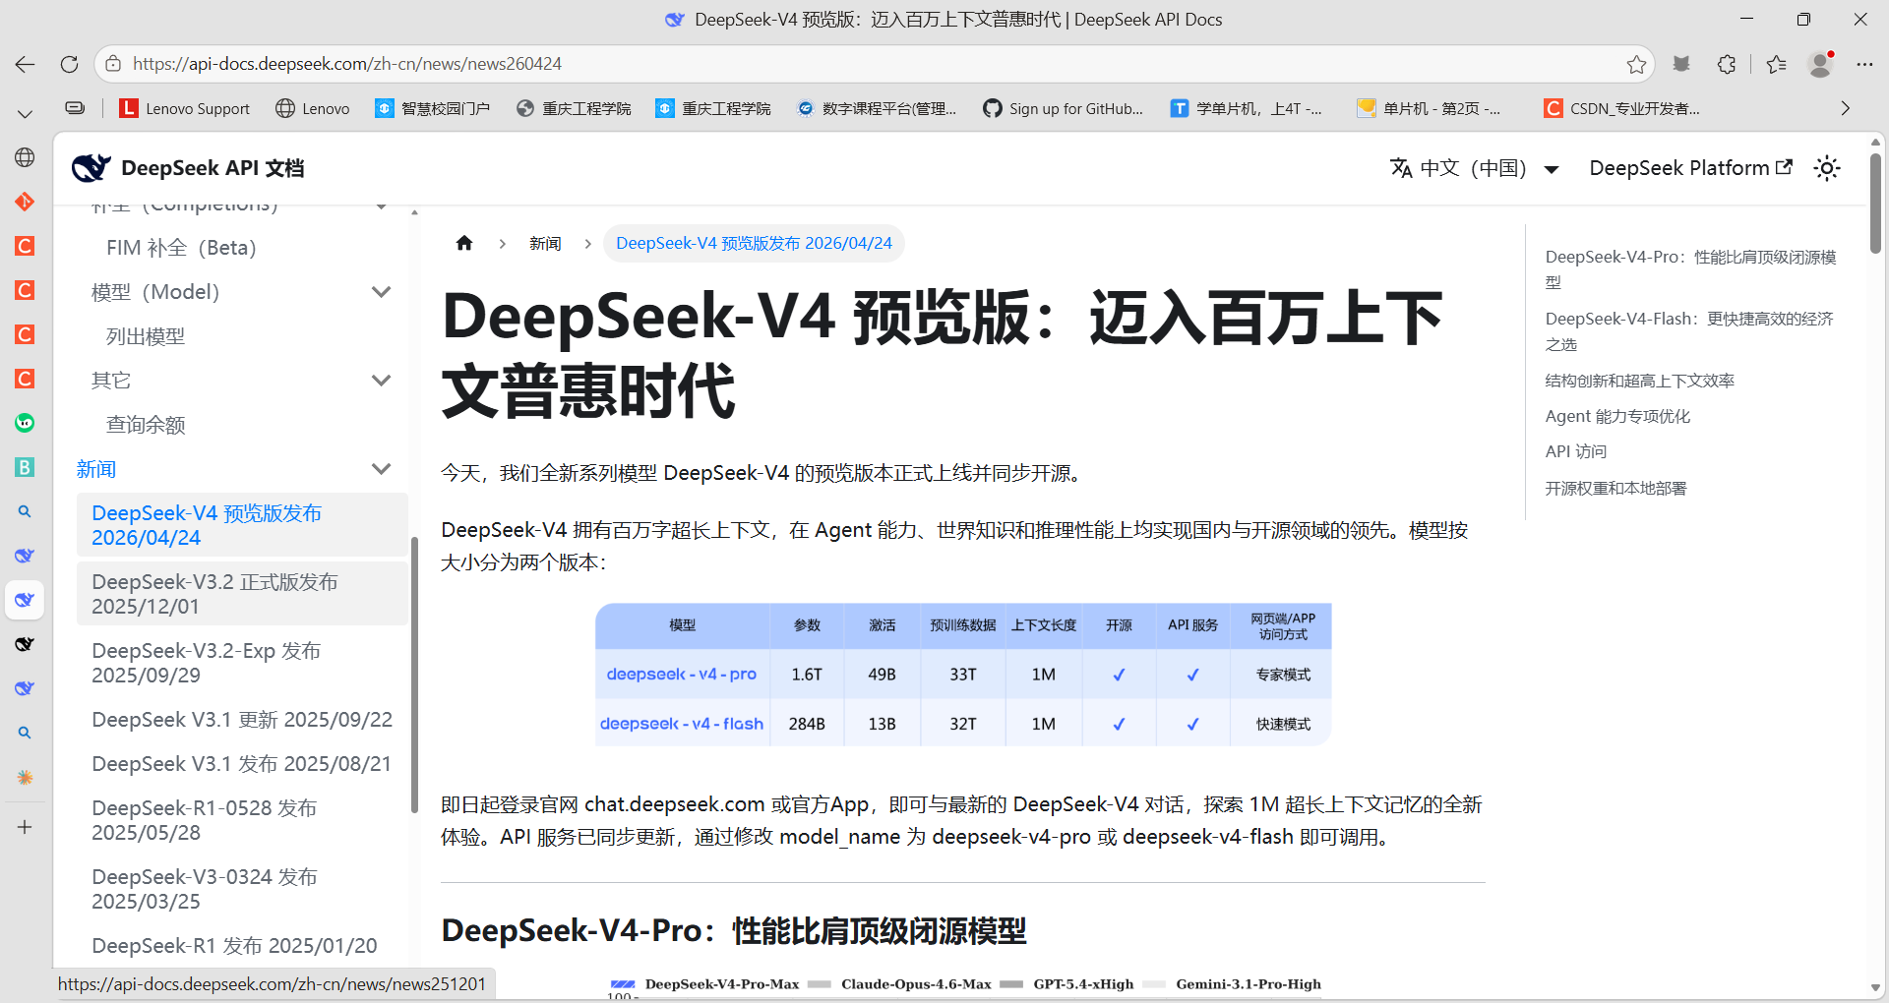Reload the page with the refresh icon
Viewport: 1889px width, 1003px height.
pos(69,64)
